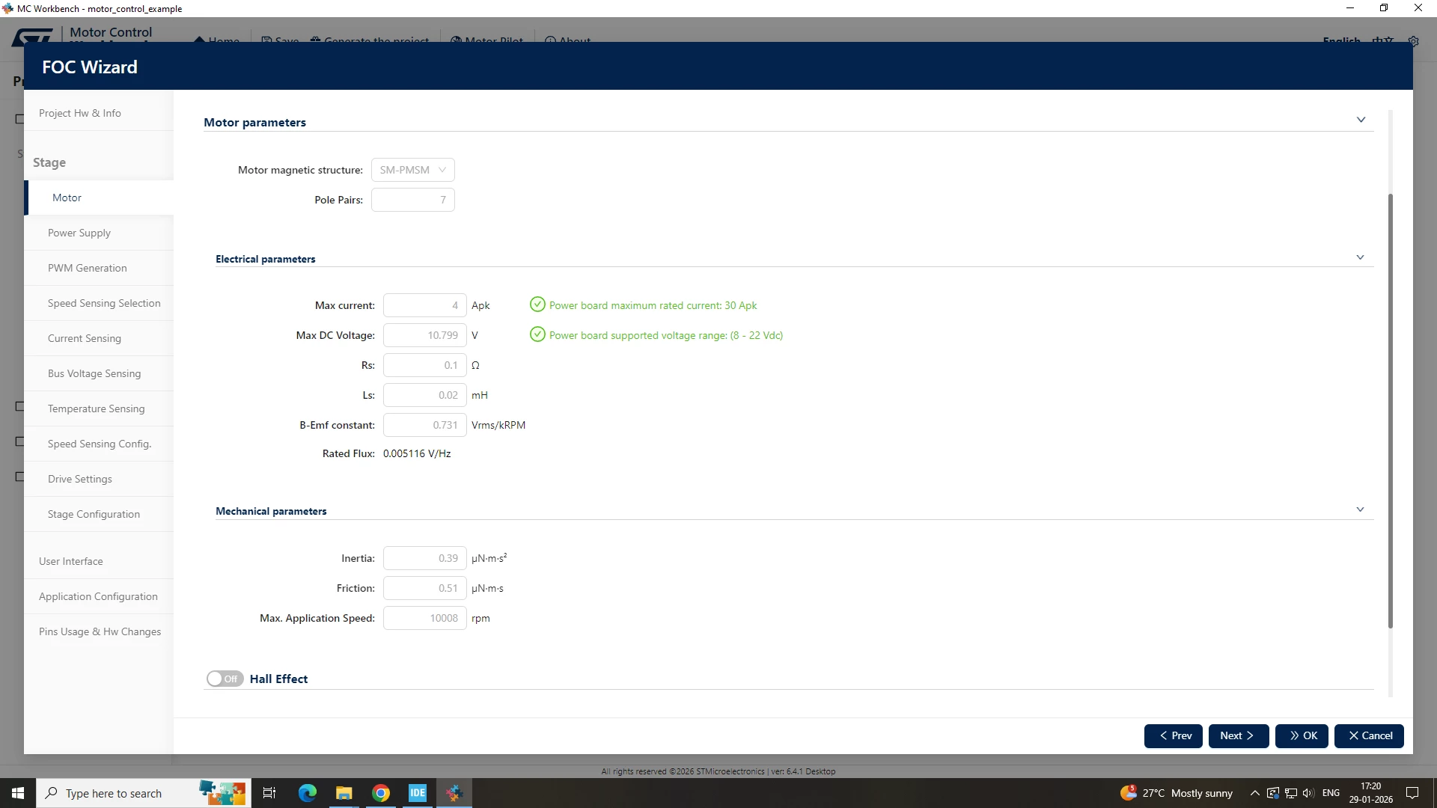Open Task View on the taskbar

[269, 793]
